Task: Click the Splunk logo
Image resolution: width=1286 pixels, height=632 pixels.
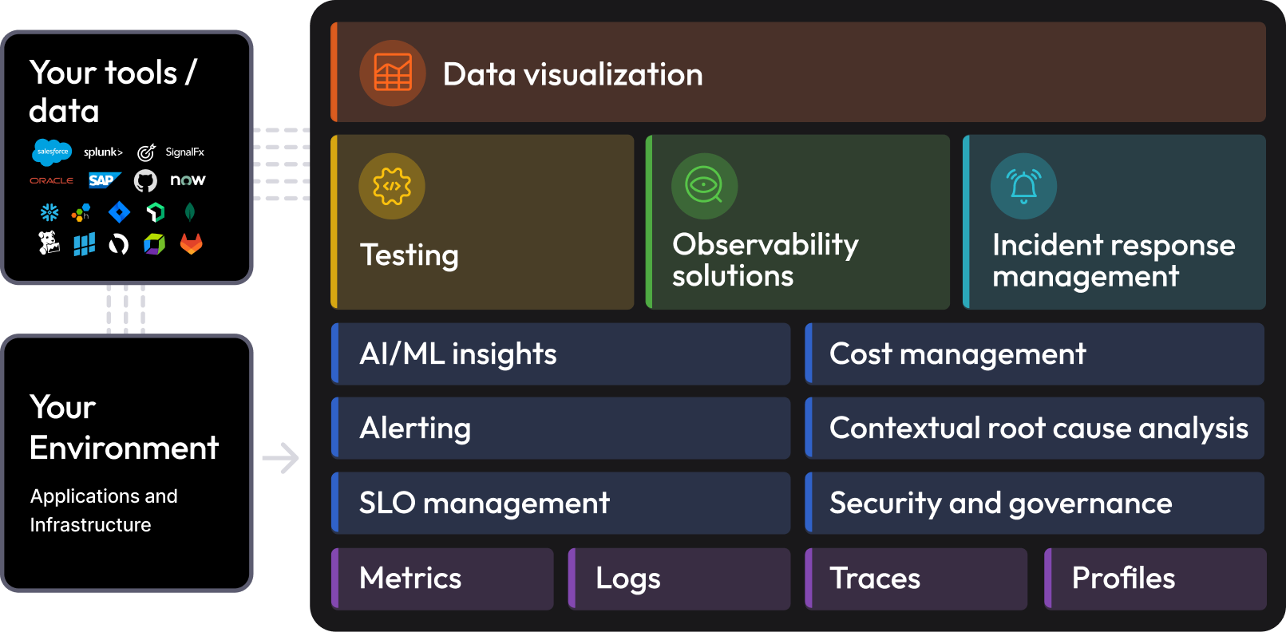Action: [x=103, y=152]
